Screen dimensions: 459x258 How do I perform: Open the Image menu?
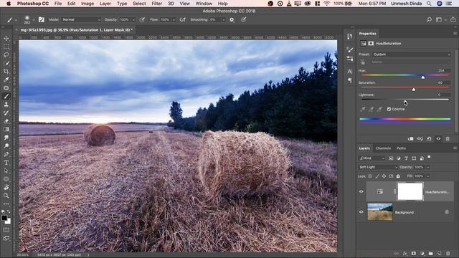pyautogui.click(x=87, y=4)
